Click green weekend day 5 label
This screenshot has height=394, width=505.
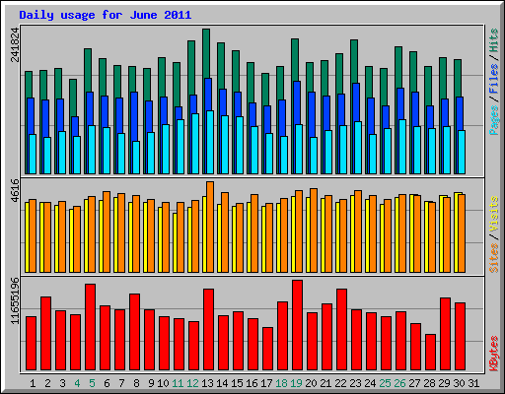92,383
